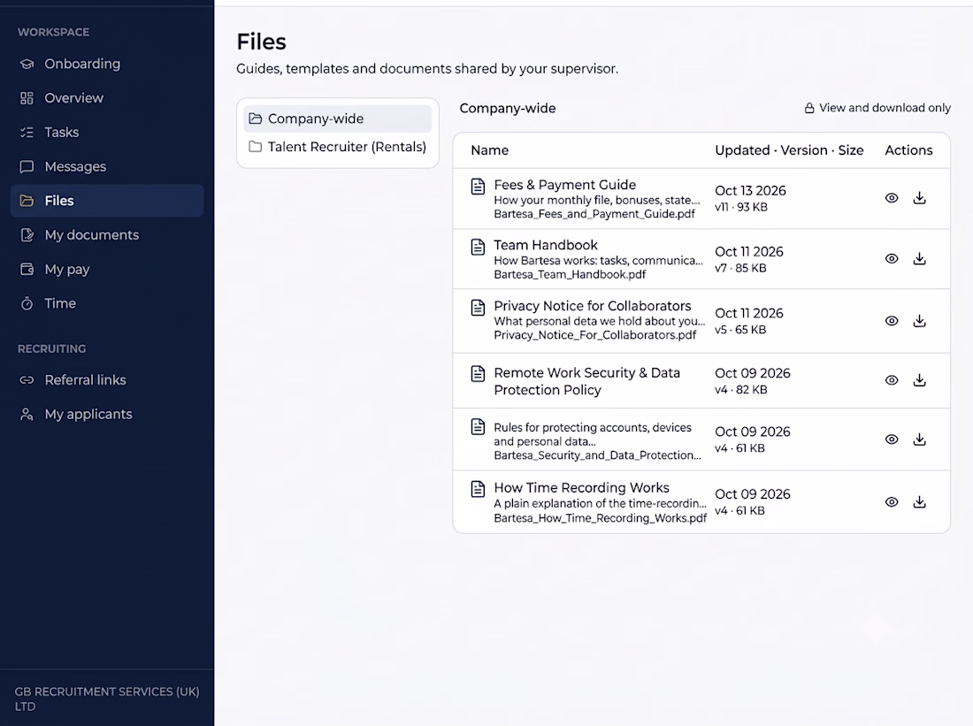Open the Onboarding section in the sidebar

(x=107, y=64)
